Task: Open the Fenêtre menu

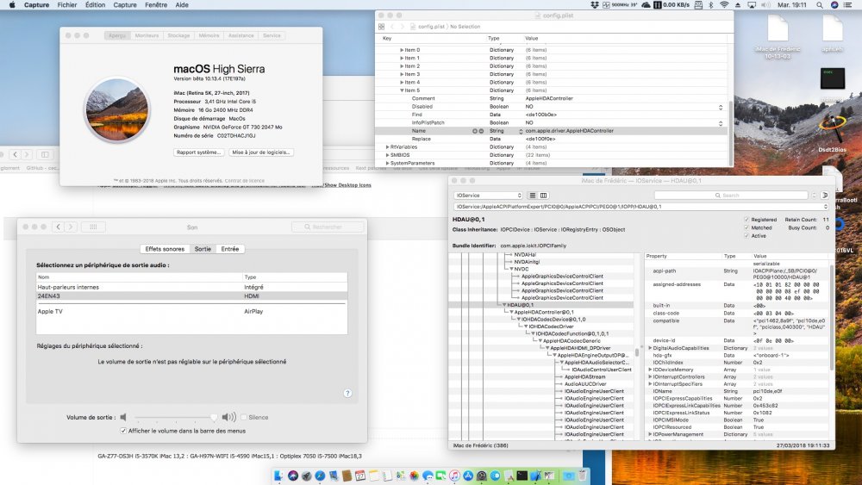Action: 156,5
